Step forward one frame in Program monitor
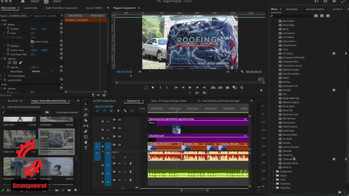349x196 pixels. 197,88
